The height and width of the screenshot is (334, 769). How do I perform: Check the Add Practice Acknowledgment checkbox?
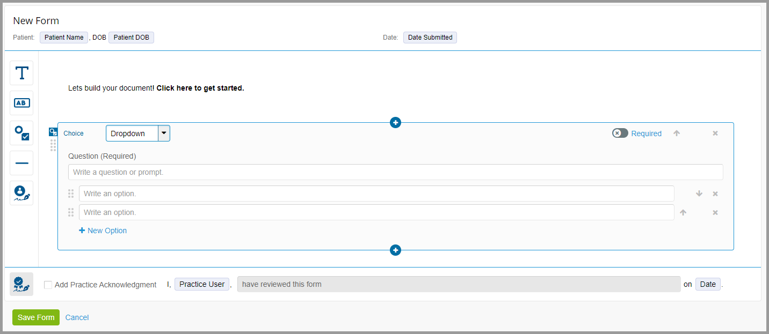[48, 285]
